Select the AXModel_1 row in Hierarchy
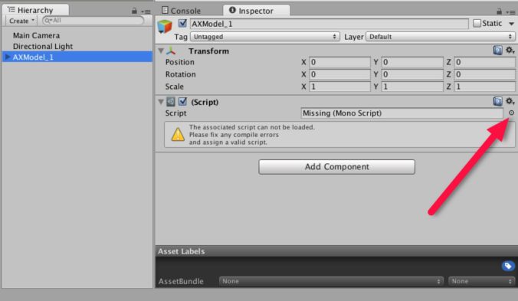 77,57
